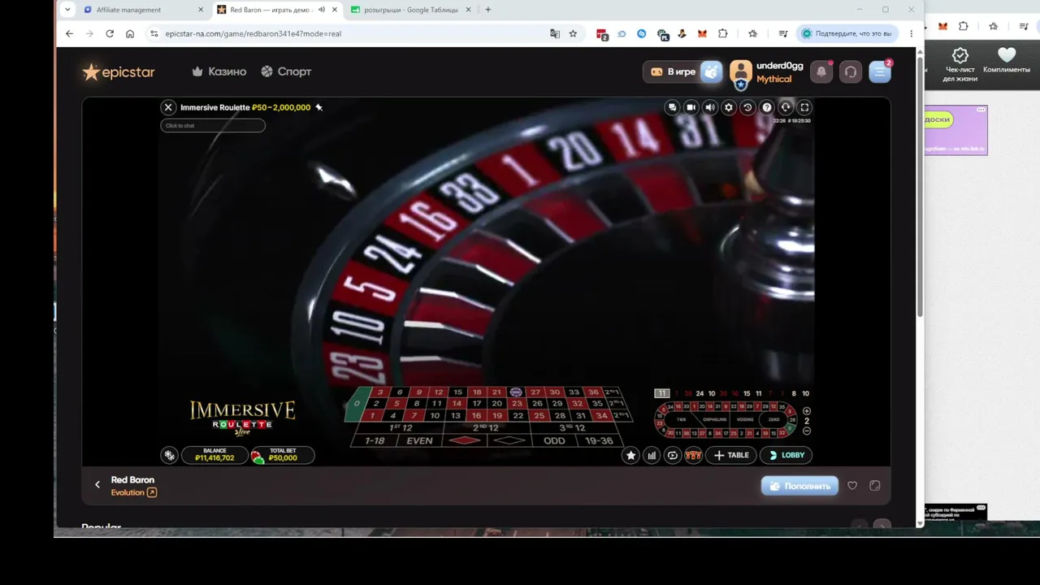Open the underd0gg profile avatar
1040x585 pixels.
(740, 73)
